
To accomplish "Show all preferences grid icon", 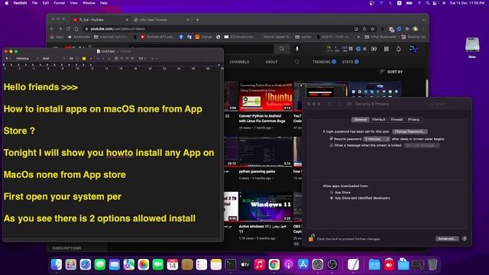I will coord(349,104).
